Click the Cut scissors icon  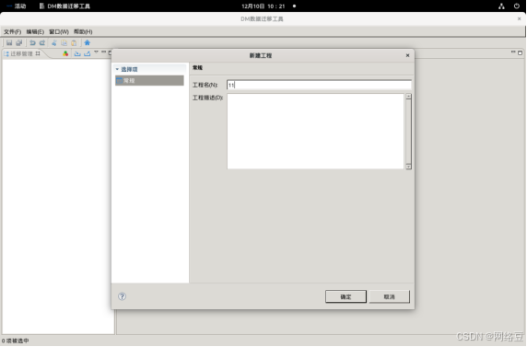coord(53,42)
